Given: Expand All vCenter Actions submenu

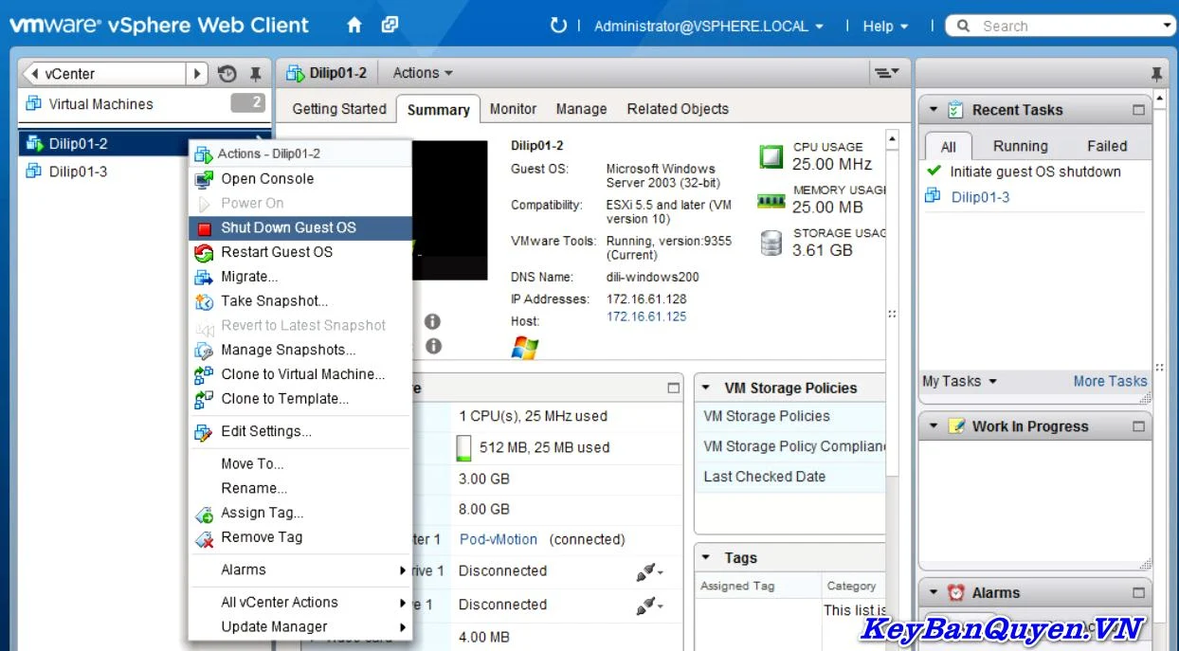Looking at the screenshot, I should (403, 603).
